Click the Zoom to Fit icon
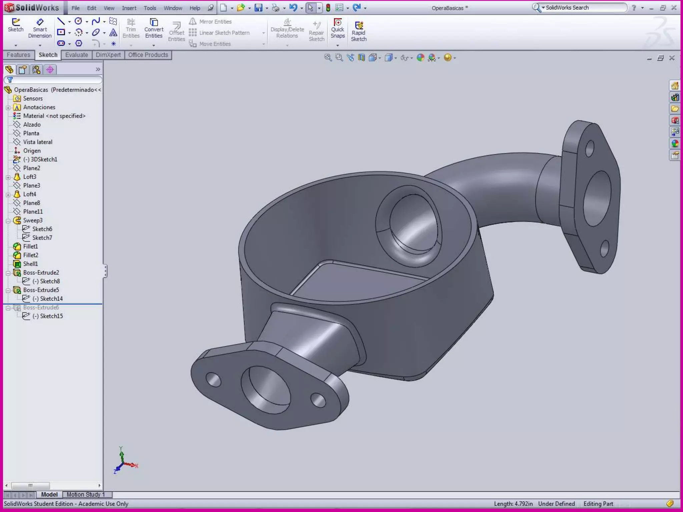Viewport: 683px width, 512px height. tap(328, 58)
